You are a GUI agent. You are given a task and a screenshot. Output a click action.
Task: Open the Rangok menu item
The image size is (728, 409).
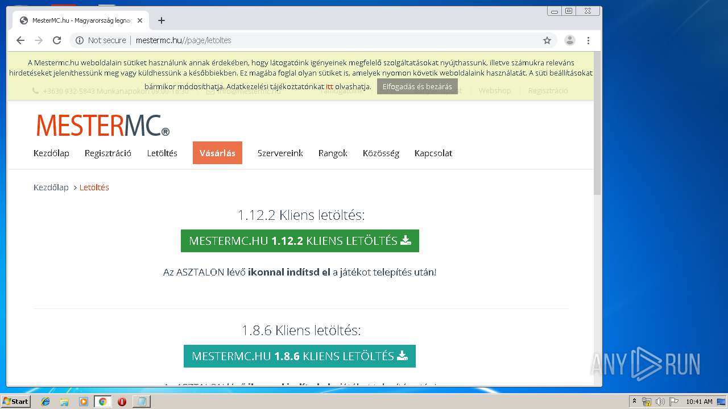click(x=333, y=153)
